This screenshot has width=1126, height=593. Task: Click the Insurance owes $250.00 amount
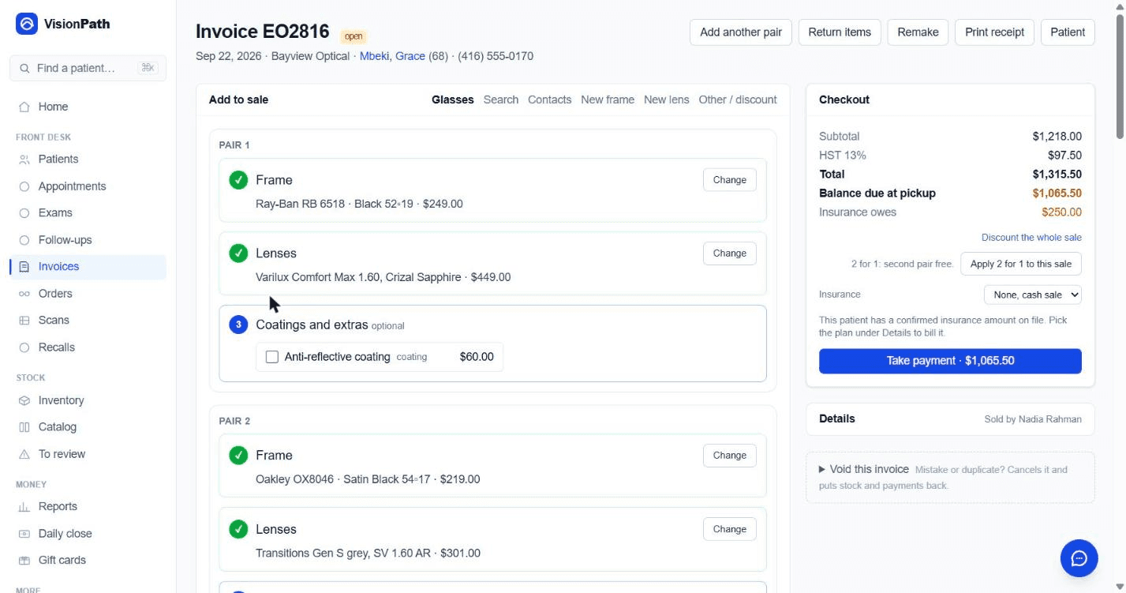tap(1061, 212)
